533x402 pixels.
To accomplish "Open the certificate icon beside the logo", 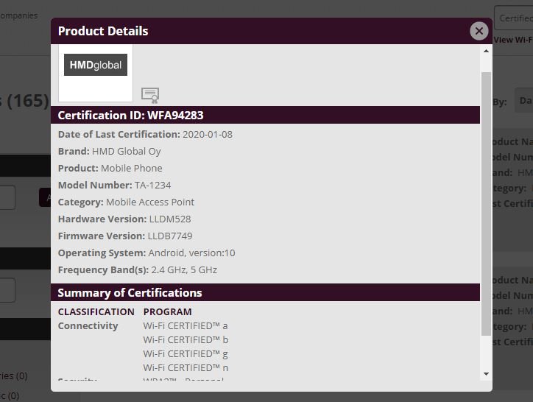I will tap(150, 95).
